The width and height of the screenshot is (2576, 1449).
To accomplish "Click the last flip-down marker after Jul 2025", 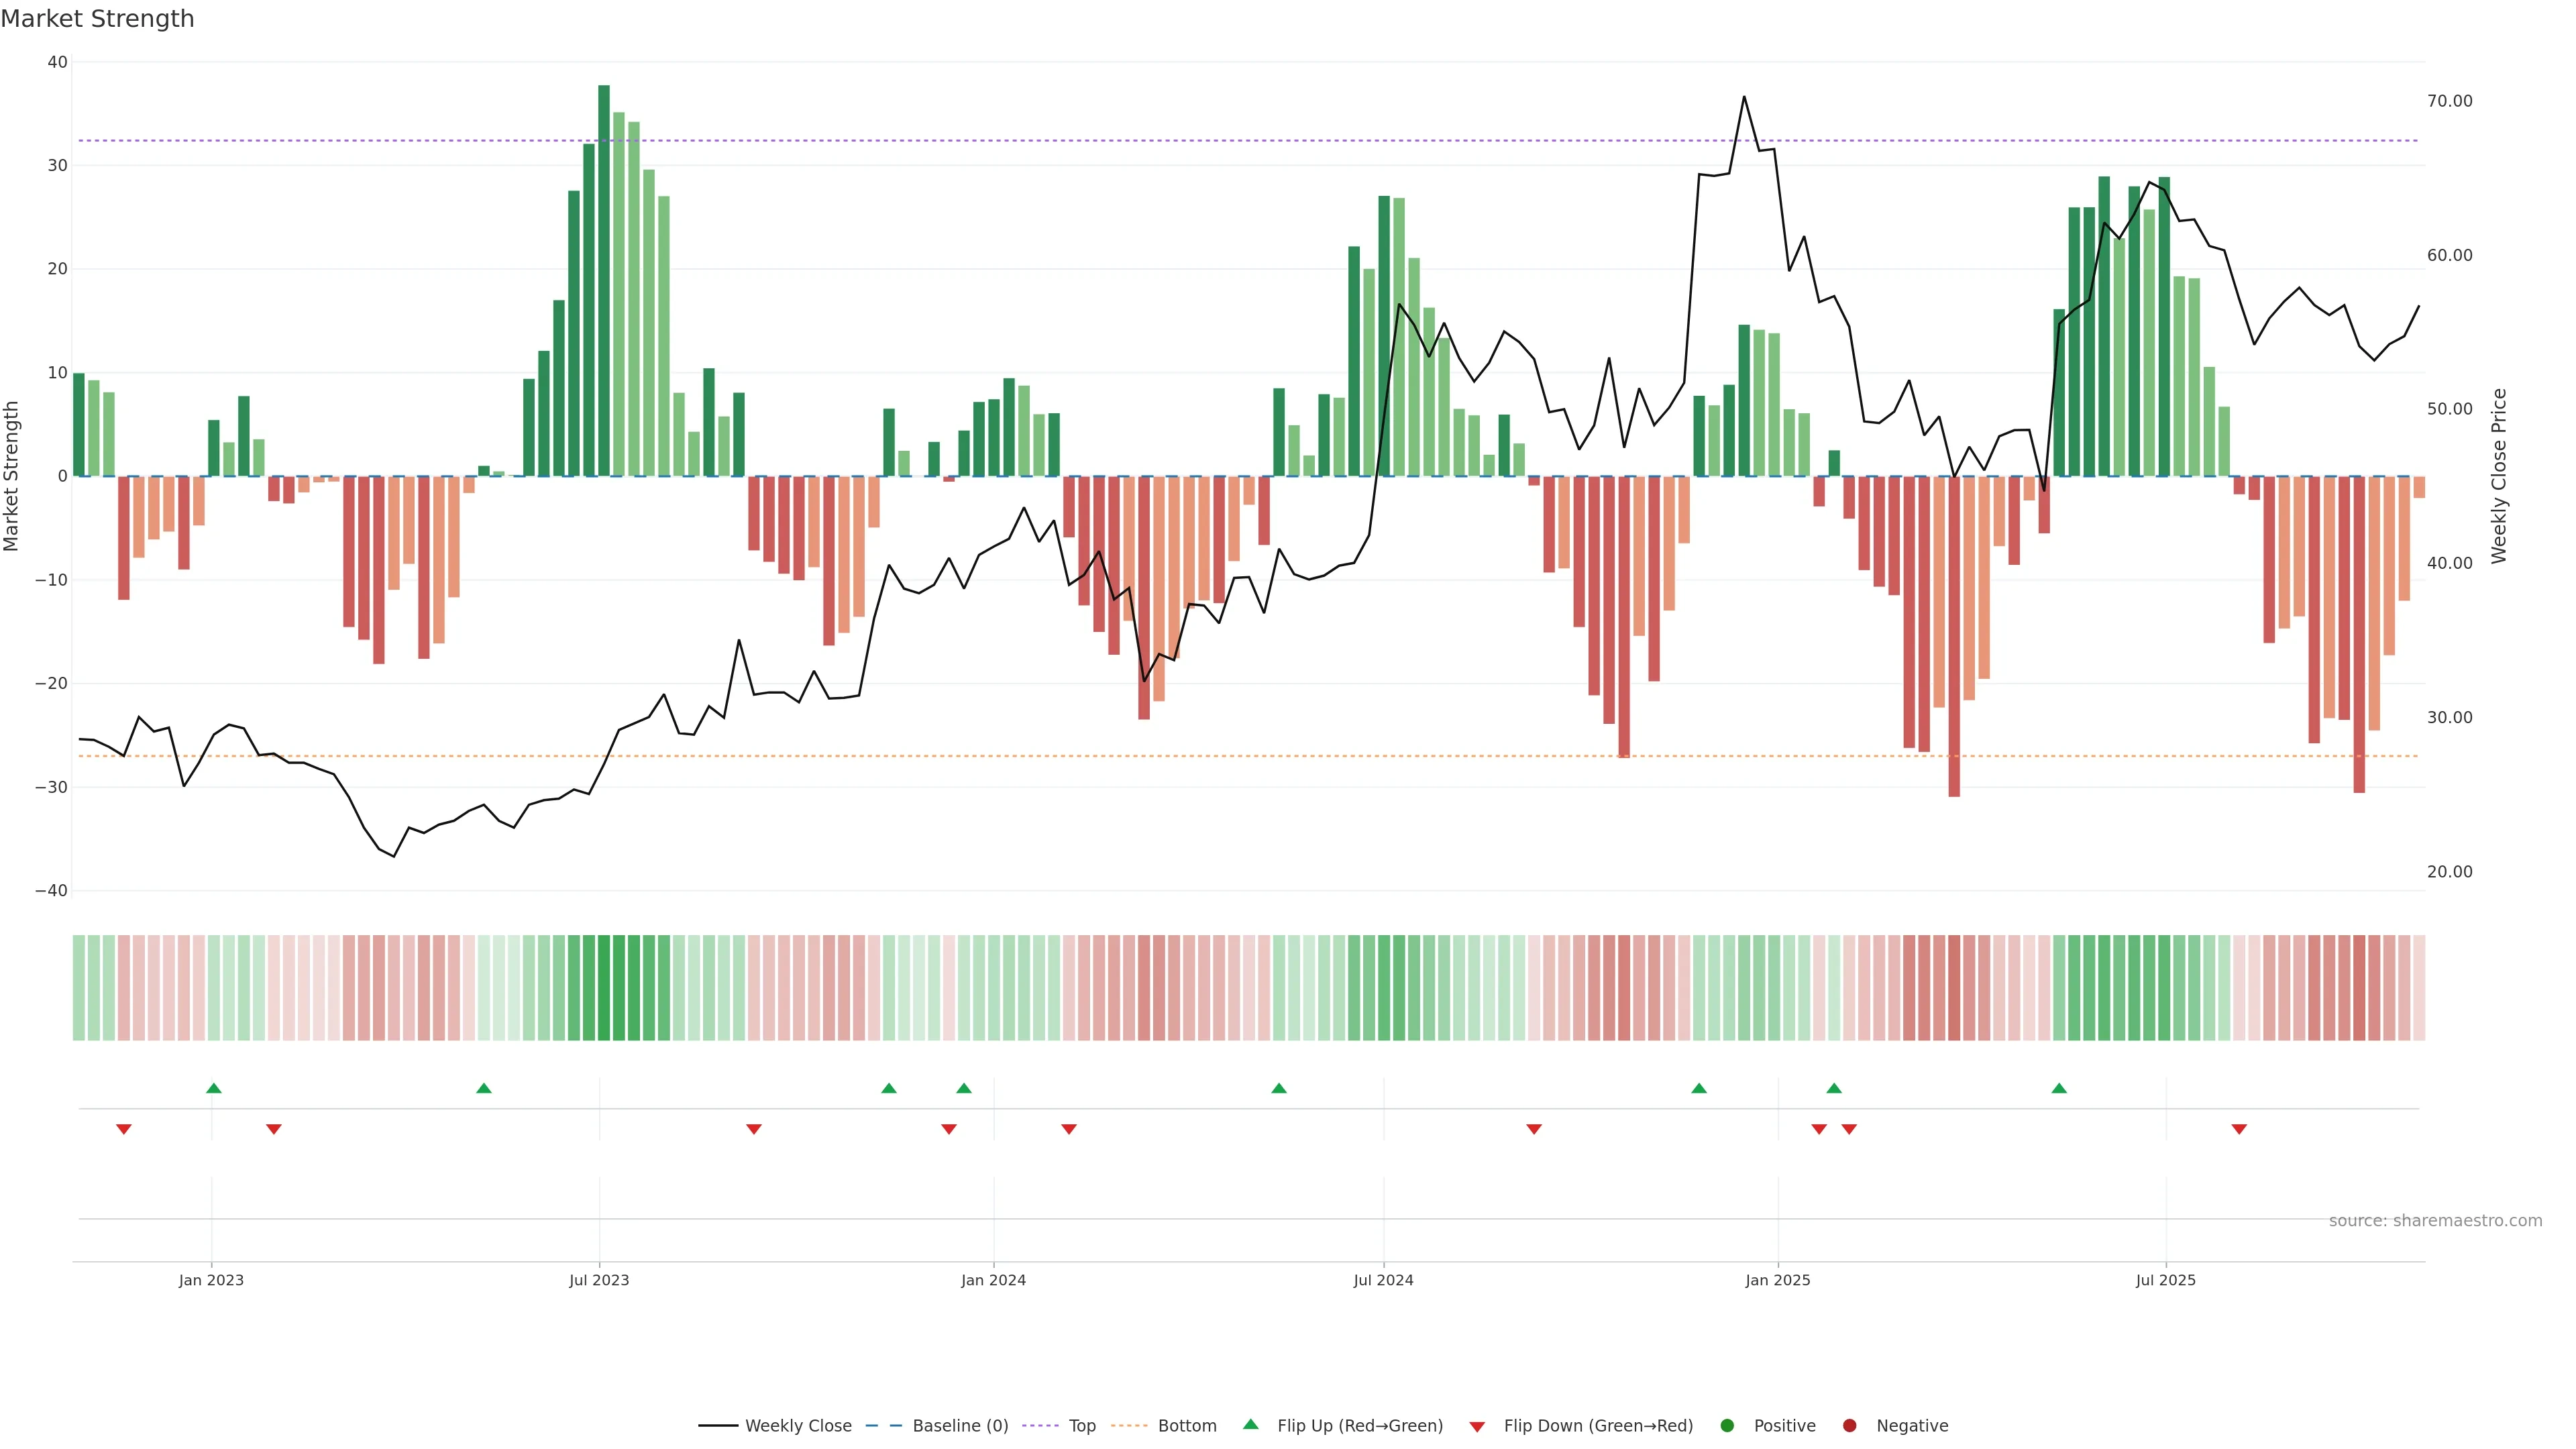I will point(2239,1129).
